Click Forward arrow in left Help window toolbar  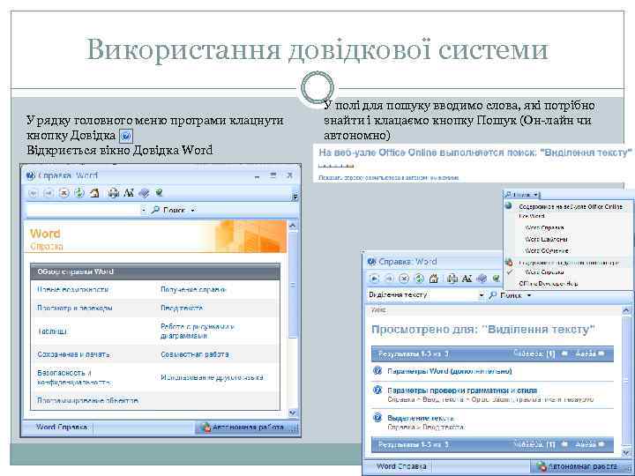tap(49, 193)
